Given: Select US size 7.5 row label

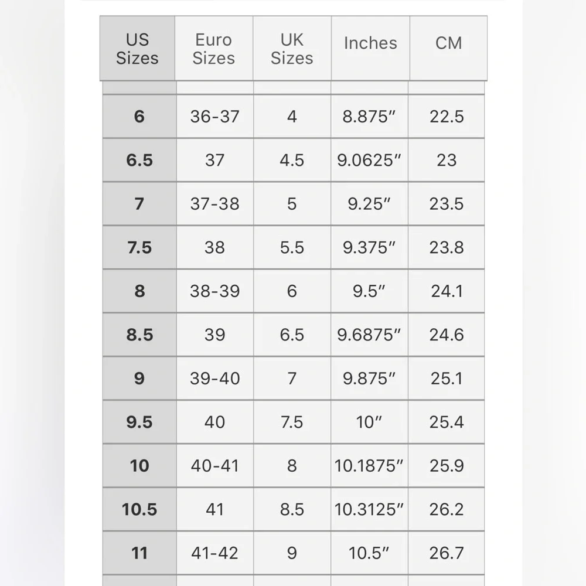Looking at the screenshot, I should tap(139, 247).
